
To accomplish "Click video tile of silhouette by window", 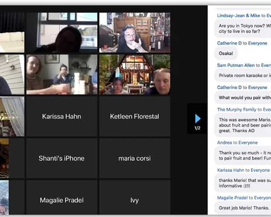I will (x=62, y=33).
